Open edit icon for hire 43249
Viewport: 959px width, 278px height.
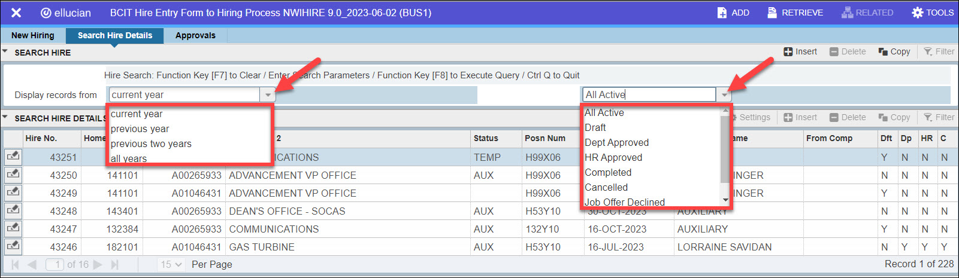(x=13, y=193)
